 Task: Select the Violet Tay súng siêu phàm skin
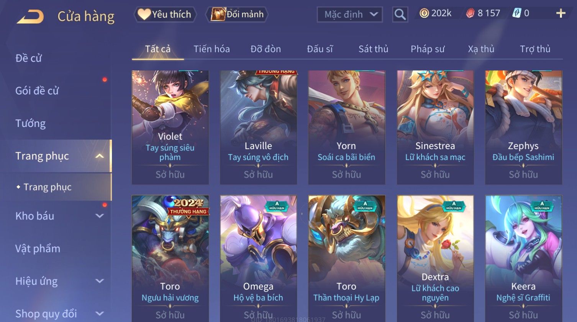[x=170, y=127]
